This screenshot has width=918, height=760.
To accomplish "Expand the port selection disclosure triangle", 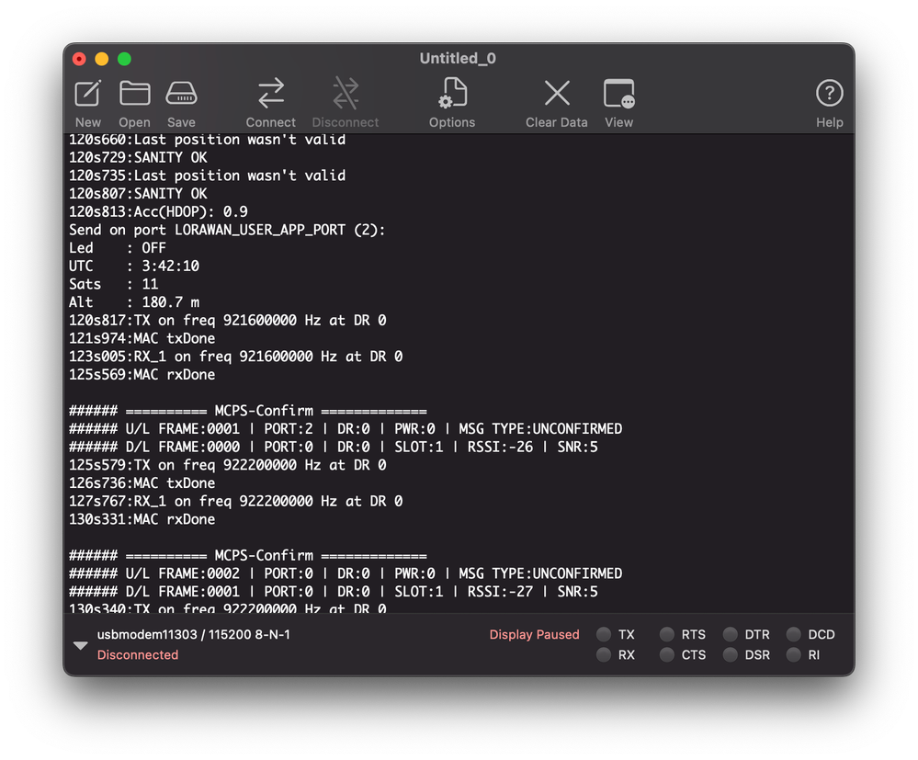I will [x=81, y=645].
